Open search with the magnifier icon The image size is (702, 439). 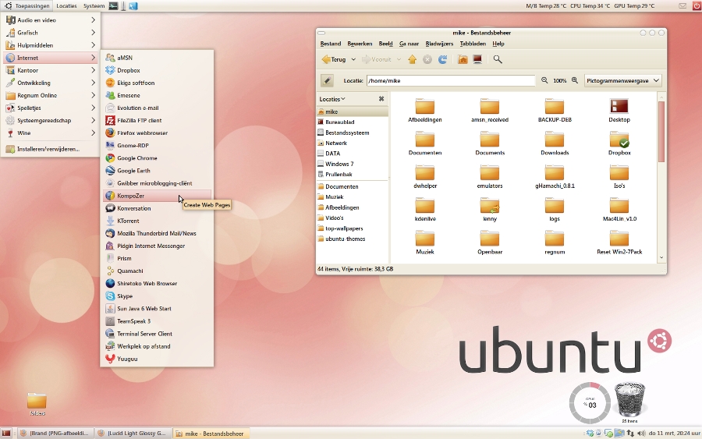pyautogui.click(x=498, y=59)
